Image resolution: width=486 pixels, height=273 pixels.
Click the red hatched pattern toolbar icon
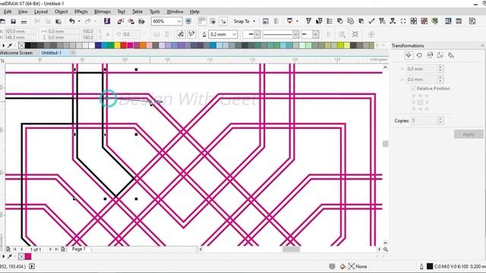coord(424,21)
